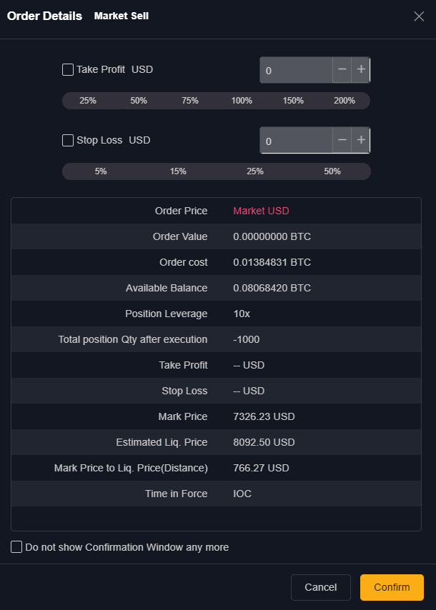
Task: Increase Take Profit value with plus
Action: click(x=361, y=69)
